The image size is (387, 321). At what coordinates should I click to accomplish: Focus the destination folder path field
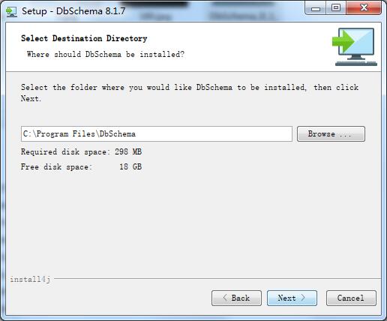point(157,134)
